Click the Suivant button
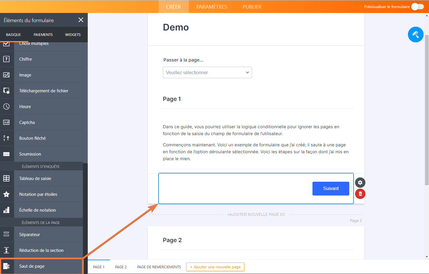This screenshot has width=429, height=274. [x=331, y=189]
